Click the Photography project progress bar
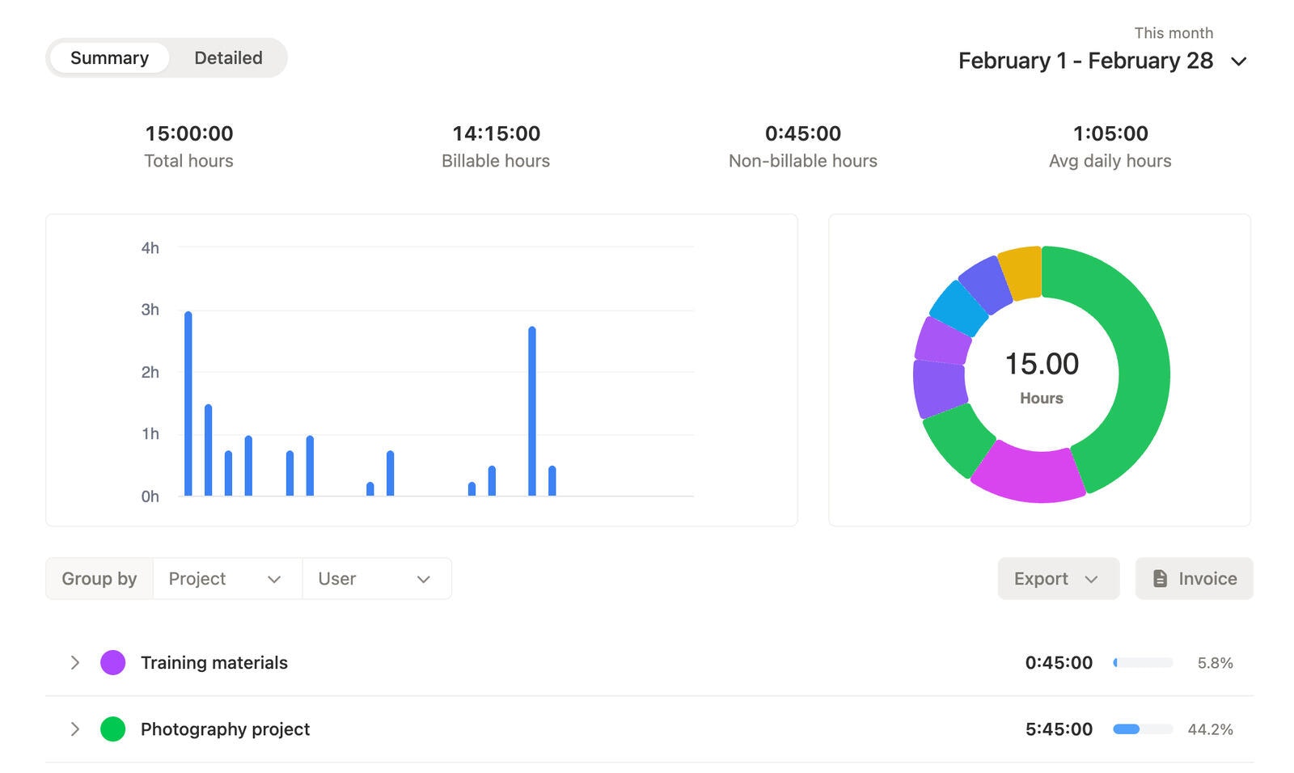Screen dimensions: 1294x773 click(1141, 729)
